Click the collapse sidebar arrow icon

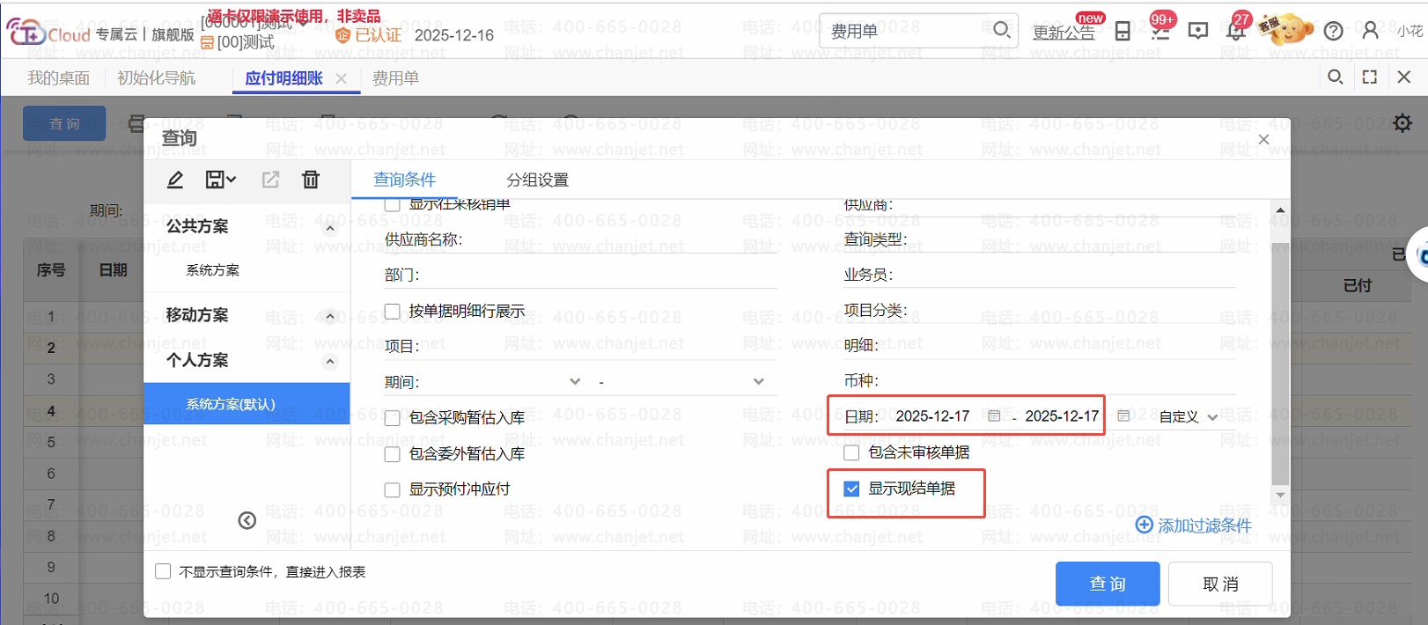click(247, 520)
